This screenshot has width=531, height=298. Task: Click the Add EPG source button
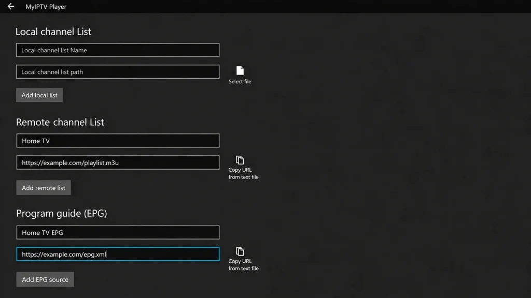click(45, 279)
